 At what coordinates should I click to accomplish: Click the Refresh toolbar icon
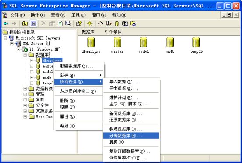[x=60, y=24]
